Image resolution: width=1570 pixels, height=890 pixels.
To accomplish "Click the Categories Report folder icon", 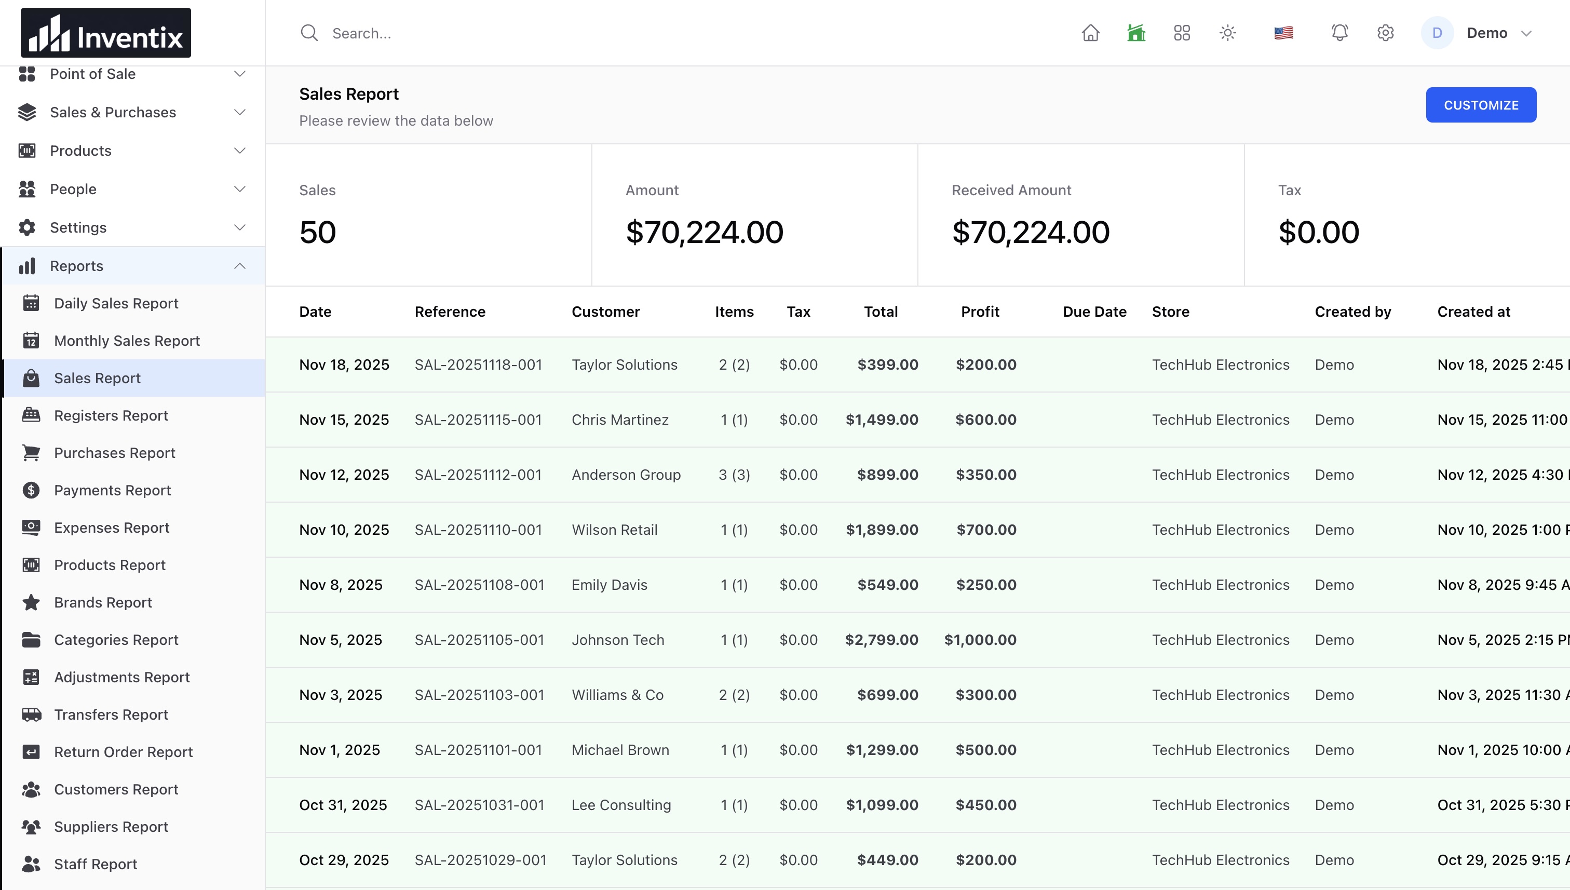I will click(x=31, y=640).
